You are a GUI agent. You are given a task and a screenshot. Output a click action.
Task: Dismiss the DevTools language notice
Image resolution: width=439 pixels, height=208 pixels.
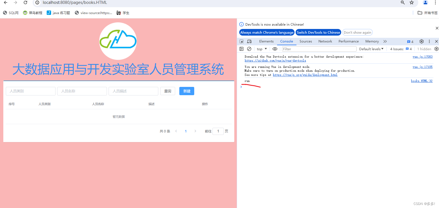click(437, 28)
